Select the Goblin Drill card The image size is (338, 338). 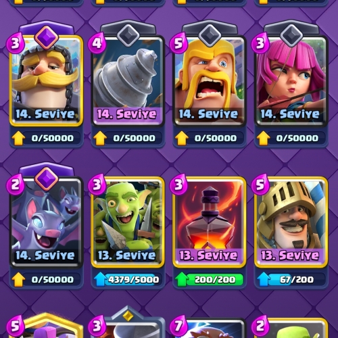coord(128,80)
